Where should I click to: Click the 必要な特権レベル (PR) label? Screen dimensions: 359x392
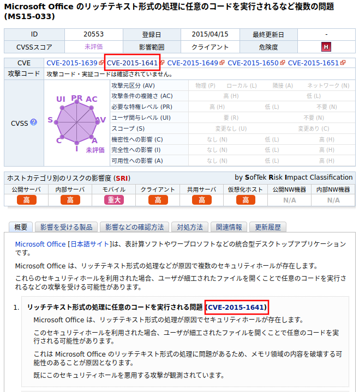(142, 107)
